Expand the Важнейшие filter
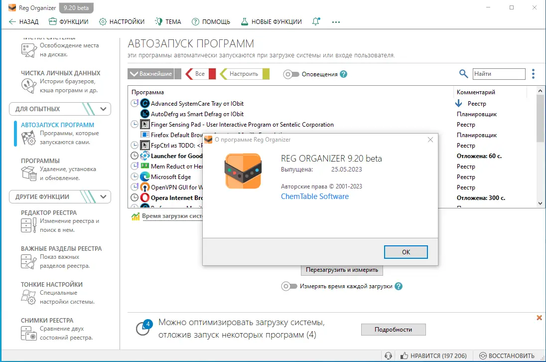 (x=151, y=74)
